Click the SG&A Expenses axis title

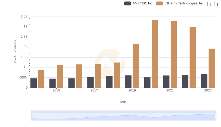[15, 52]
